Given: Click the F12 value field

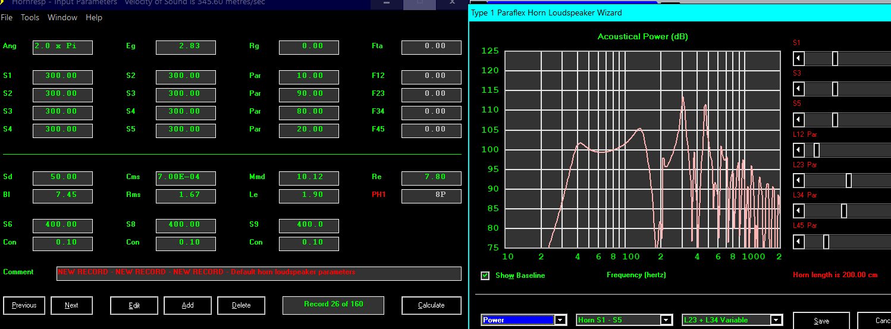Looking at the screenshot, I should [x=431, y=77].
